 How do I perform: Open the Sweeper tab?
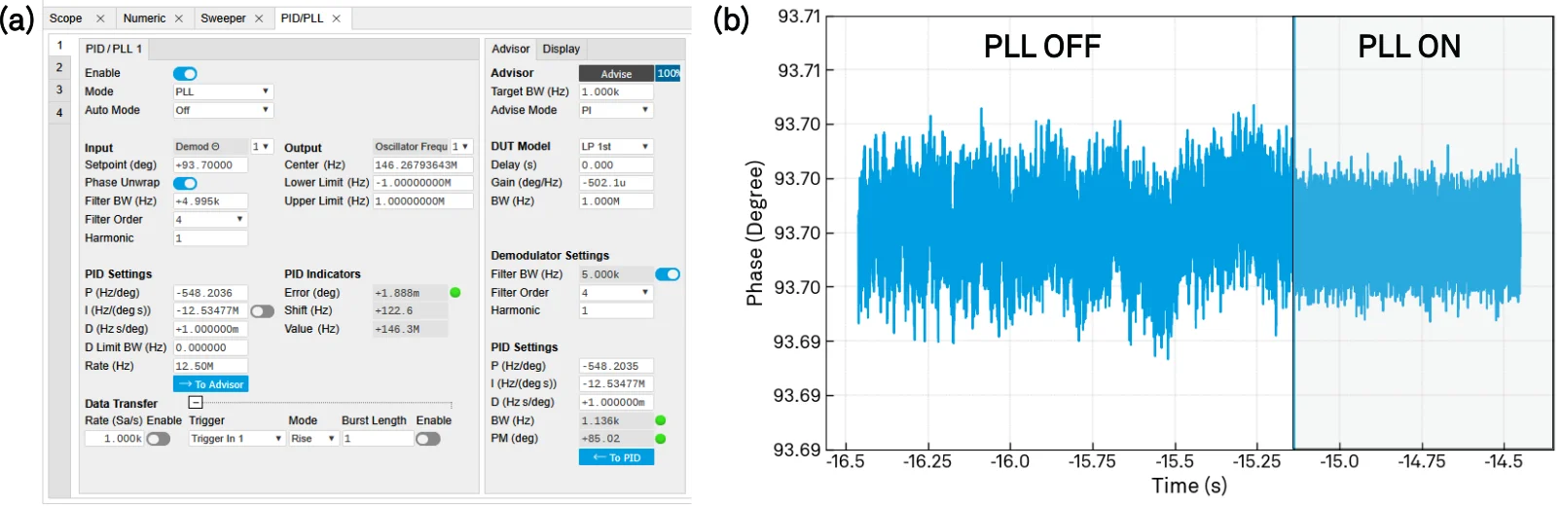click(x=223, y=18)
